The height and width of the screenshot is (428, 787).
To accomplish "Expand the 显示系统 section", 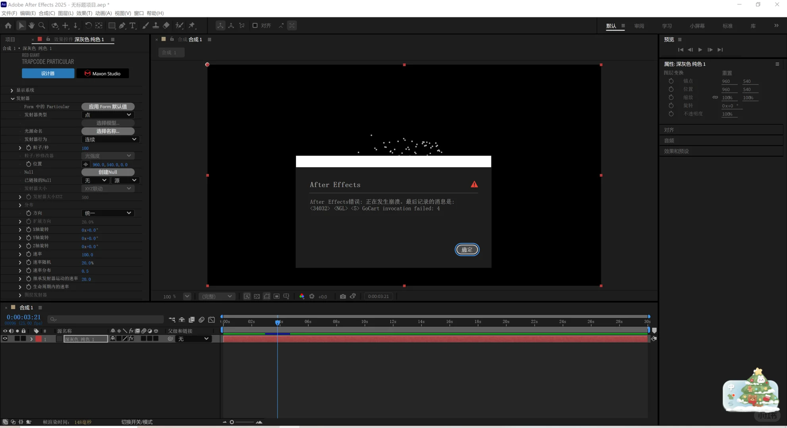I will (12, 90).
